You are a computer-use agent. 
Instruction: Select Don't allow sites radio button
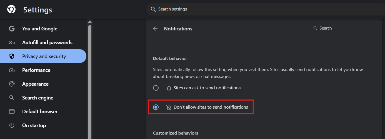[156, 107]
